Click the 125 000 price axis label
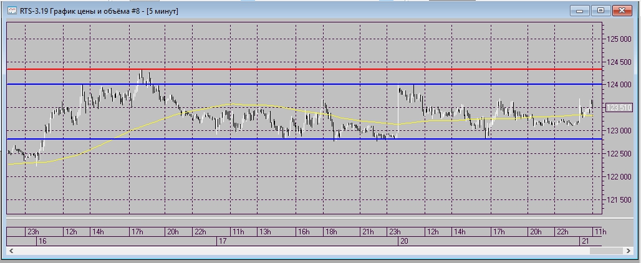The width and height of the screenshot is (641, 263). click(619, 39)
